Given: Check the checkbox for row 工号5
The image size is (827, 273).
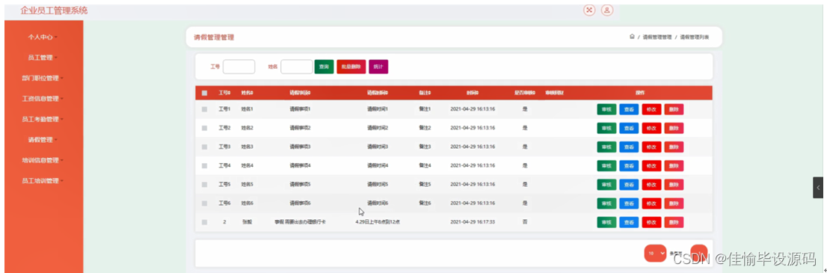Looking at the screenshot, I should (x=204, y=184).
